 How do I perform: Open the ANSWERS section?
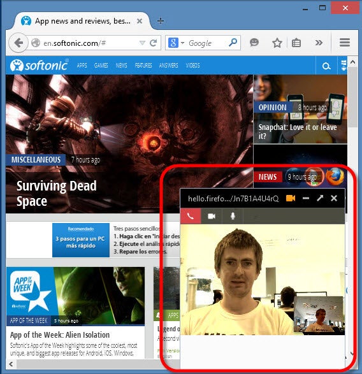pos(168,66)
